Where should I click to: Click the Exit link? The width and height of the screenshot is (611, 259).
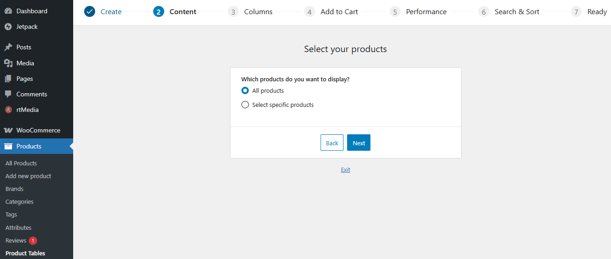345,170
